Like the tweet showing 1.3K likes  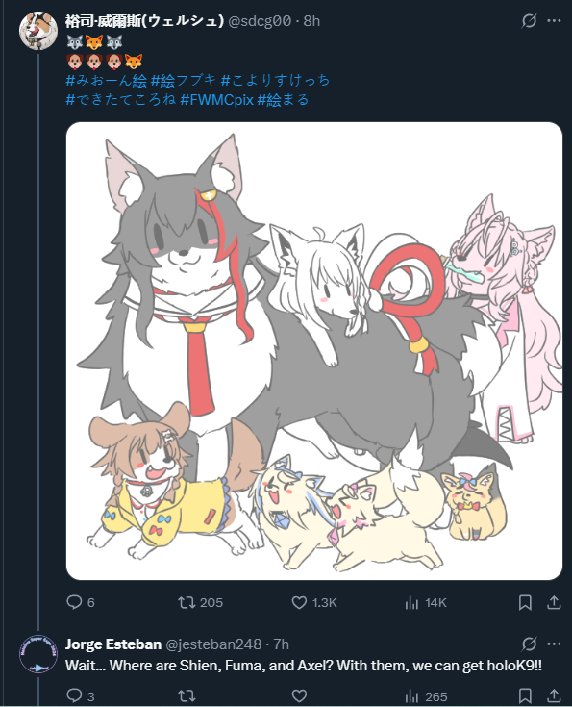tap(314, 602)
